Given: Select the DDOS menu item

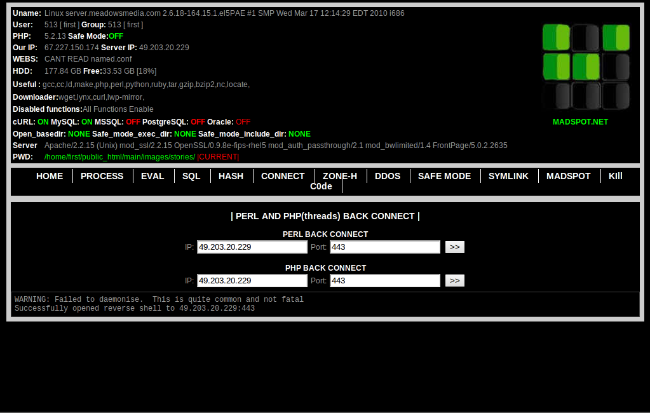Looking at the screenshot, I should click(x=388, y=176).
